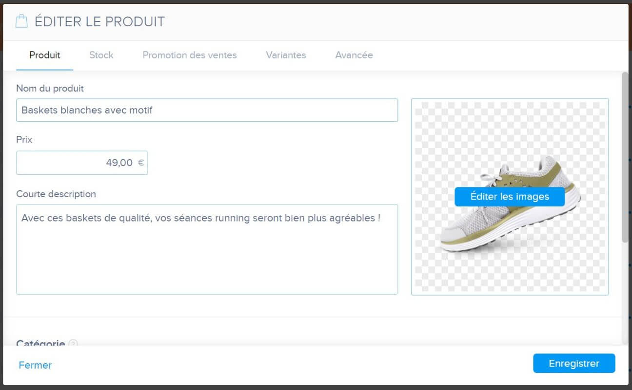Click the shopping bag icon in header

21,21
